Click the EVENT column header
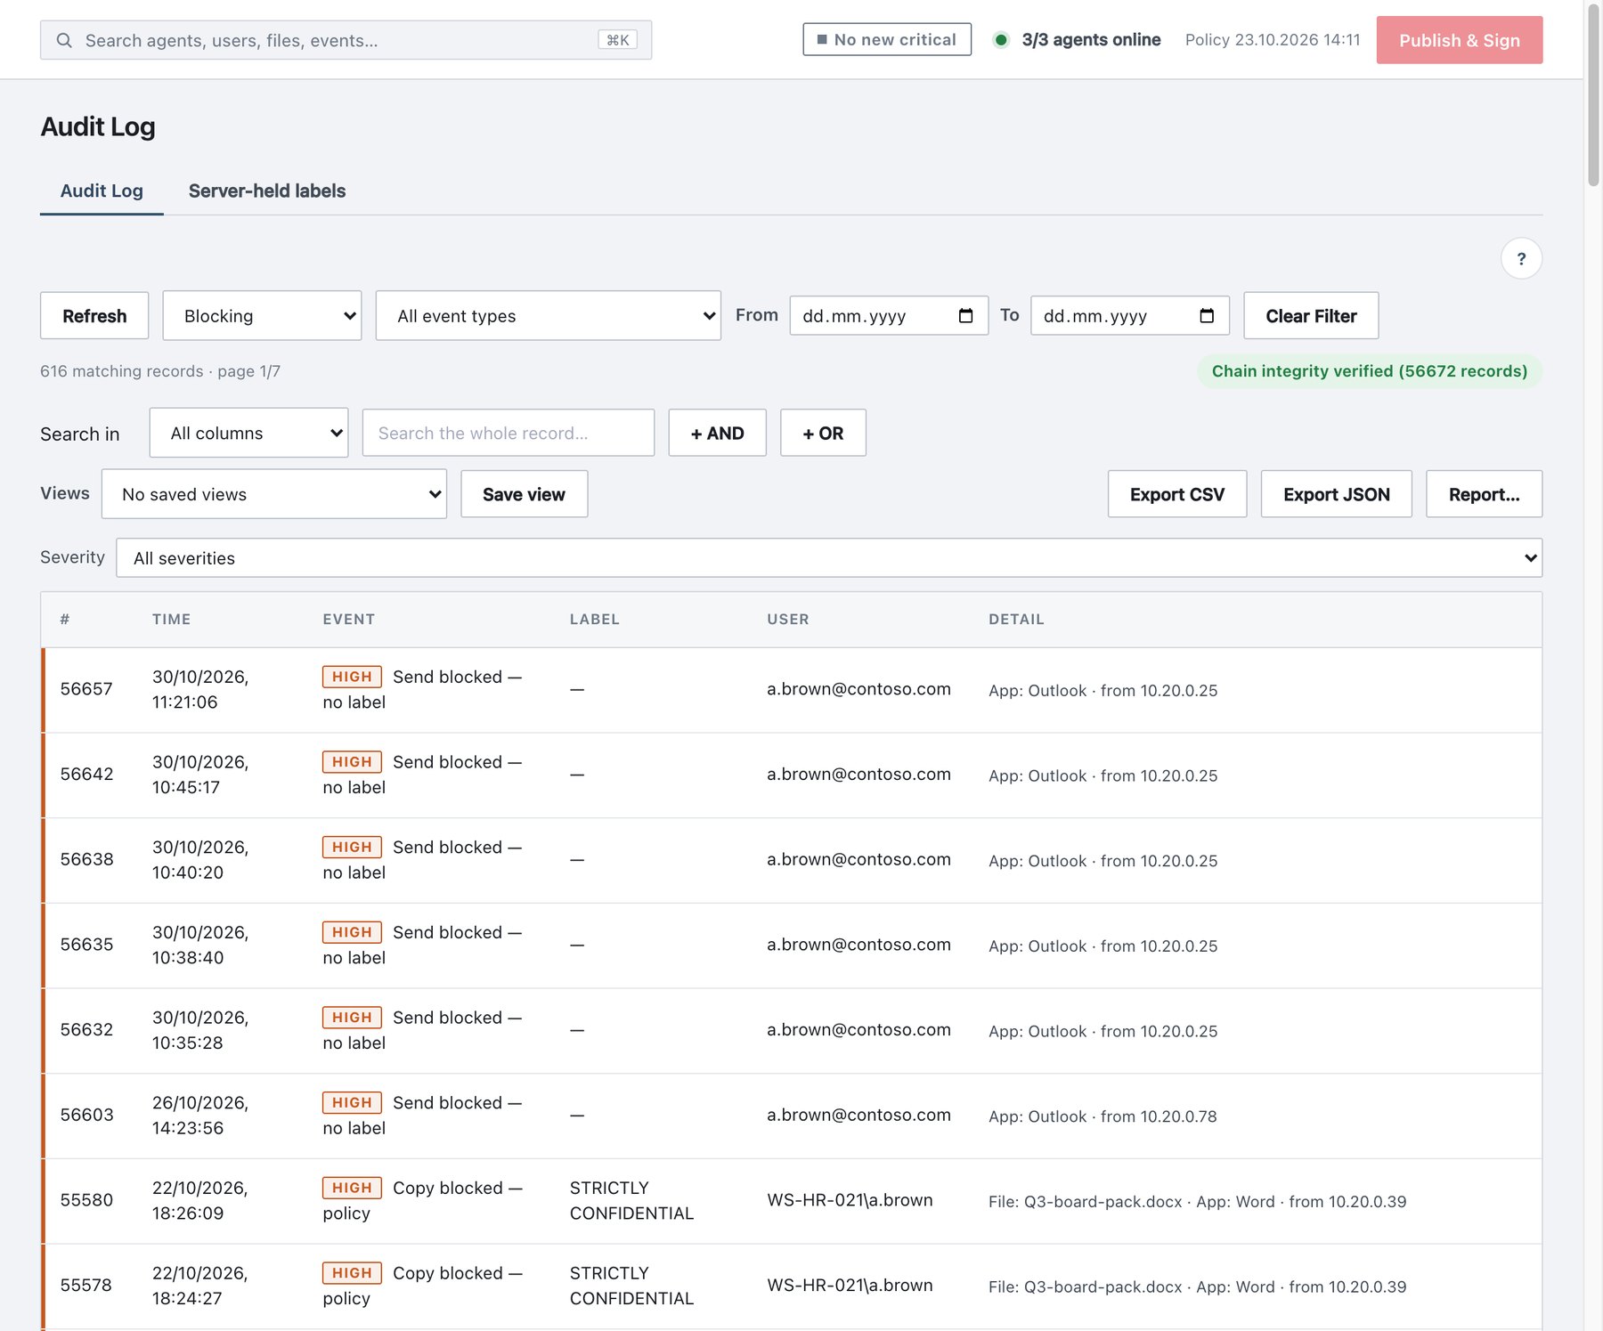The height and width of the screenshot is (1331, 1603). tap(349, 620)
